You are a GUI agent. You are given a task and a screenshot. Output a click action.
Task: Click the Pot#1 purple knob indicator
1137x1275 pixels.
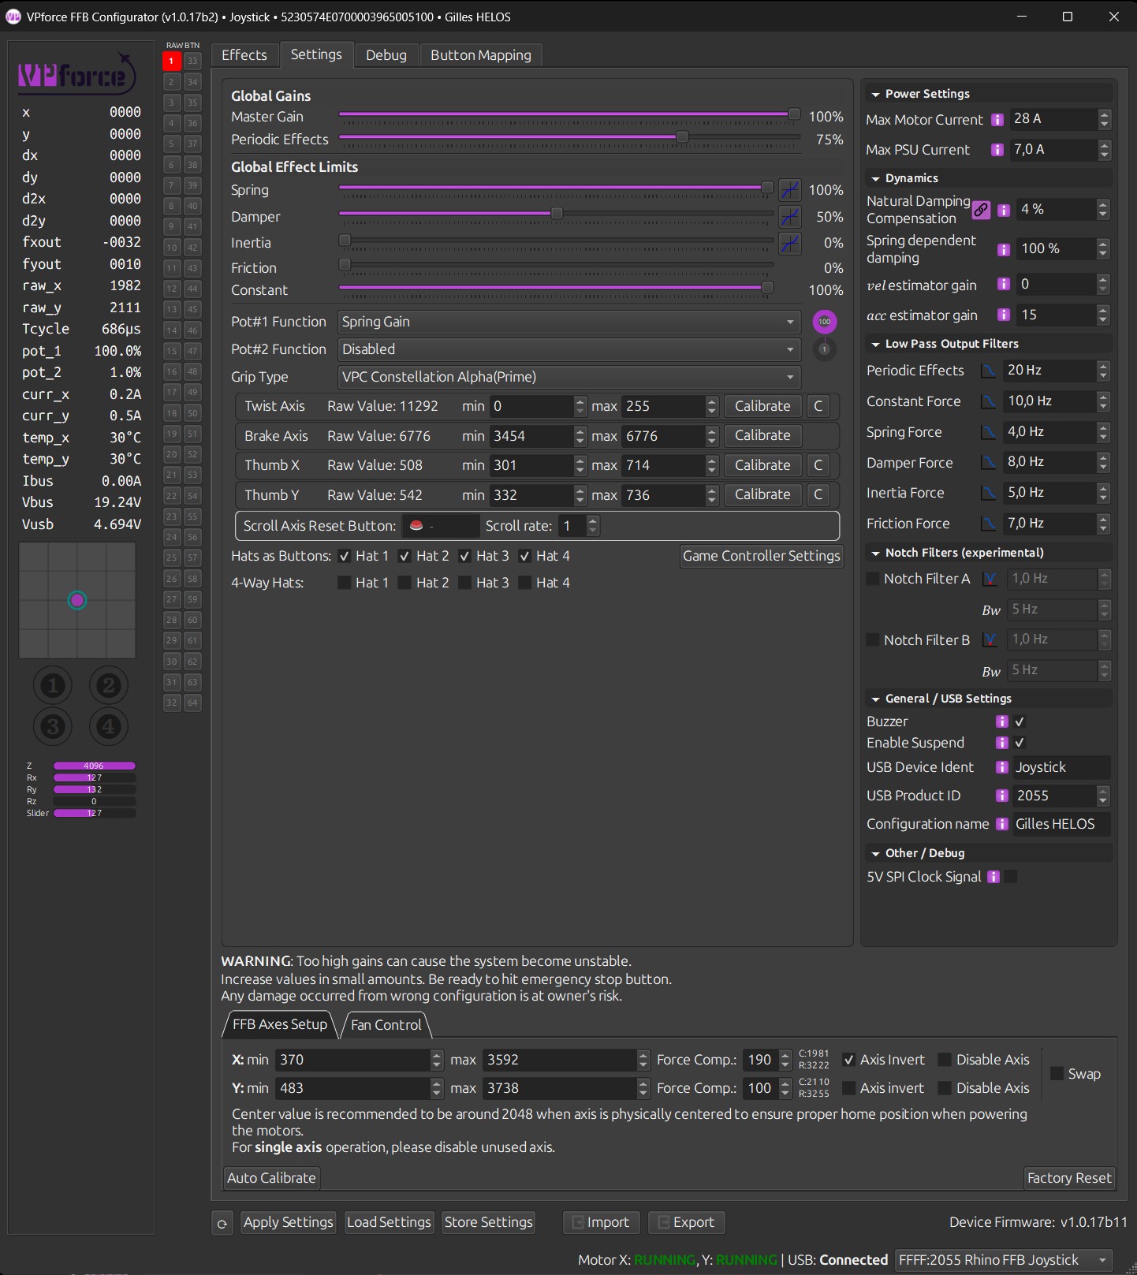825,322
